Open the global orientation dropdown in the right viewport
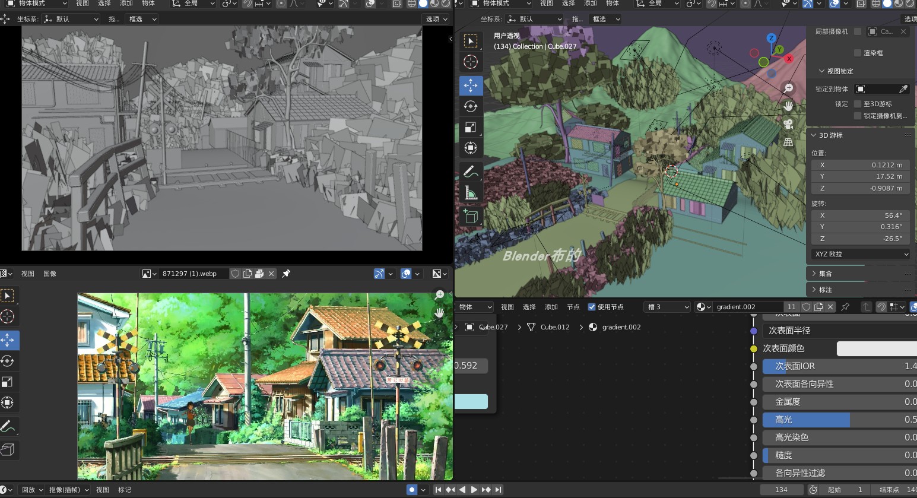917x498 pixels. tap(656, 4)
